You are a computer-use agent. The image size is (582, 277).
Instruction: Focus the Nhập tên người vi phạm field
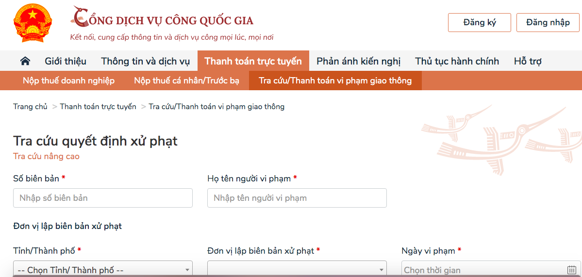pyautogui.click(x=297, y=198)
